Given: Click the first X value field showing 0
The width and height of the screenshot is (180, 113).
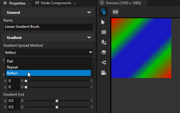Looking at the screenshot, I should pyautogui.click(x=14, y=81).
